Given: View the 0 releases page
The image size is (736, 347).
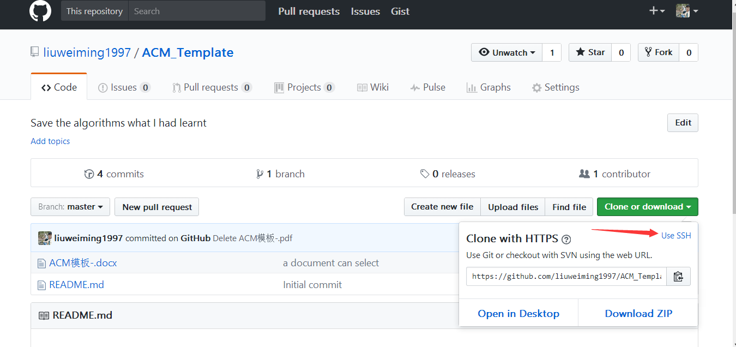Looking at the screenshot, I should pos(448,174).
